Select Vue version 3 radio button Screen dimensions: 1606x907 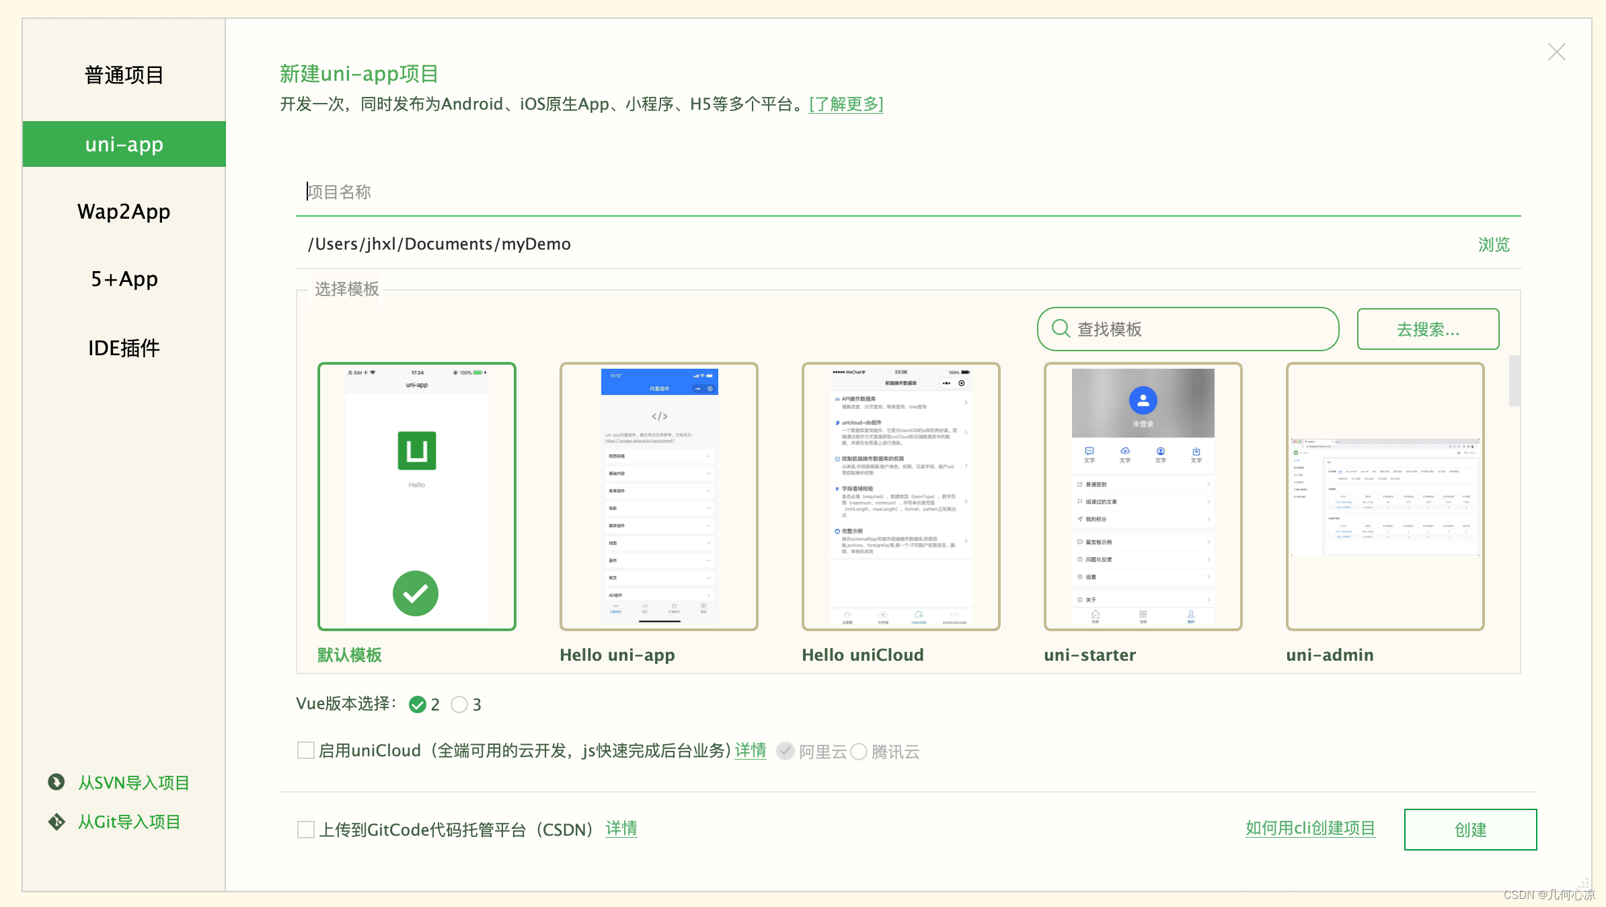click(x=459, y=704)
